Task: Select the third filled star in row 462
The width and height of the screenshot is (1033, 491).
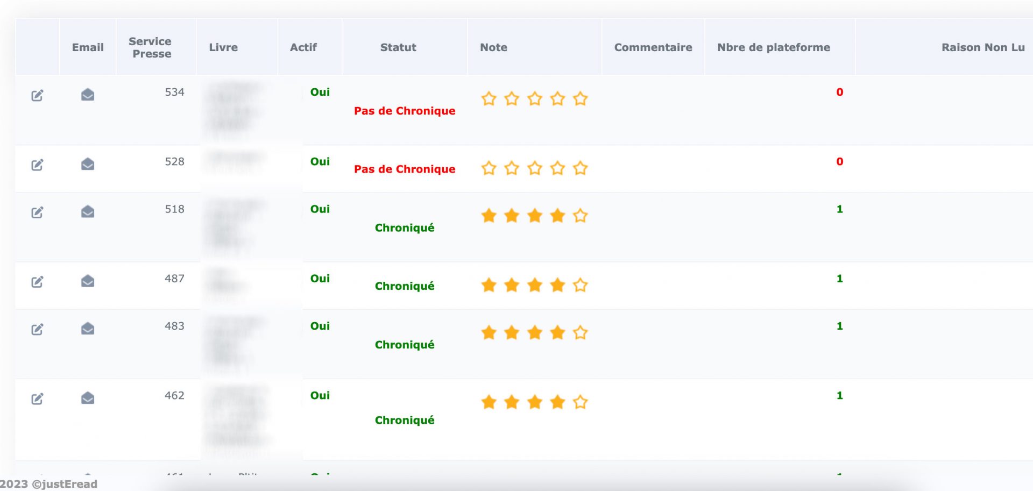Action: [x=534, y=402]
